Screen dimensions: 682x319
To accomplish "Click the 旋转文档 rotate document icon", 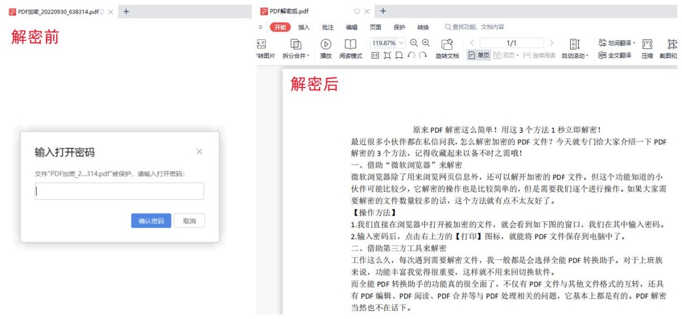I will tap(447, 44).
